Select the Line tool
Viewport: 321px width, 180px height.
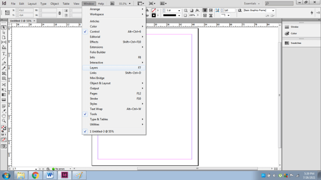click(4, 58)
